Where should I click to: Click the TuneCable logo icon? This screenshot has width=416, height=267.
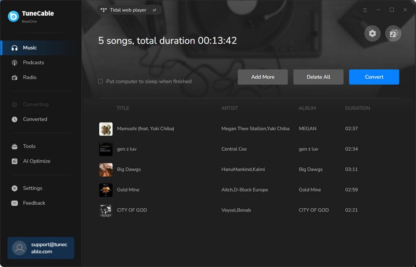point(14,16)
